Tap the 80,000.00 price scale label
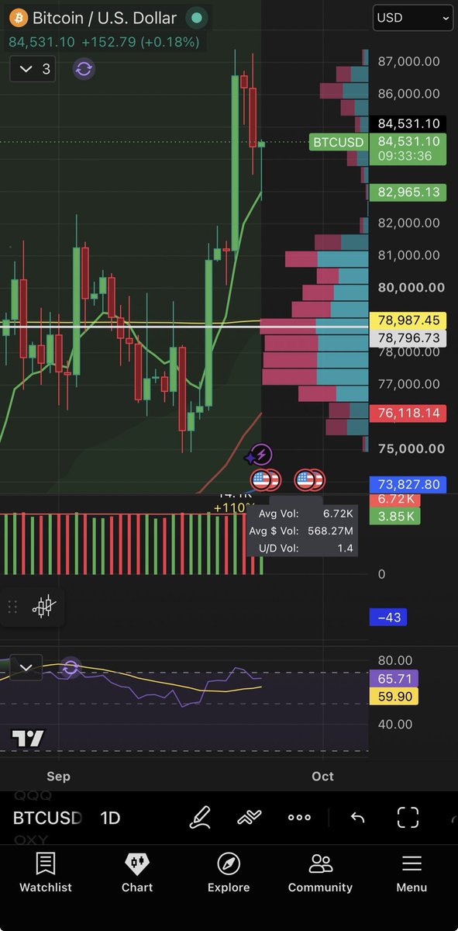Image resolution: width=458 pixels, height=931 pixels. [411, 287]
